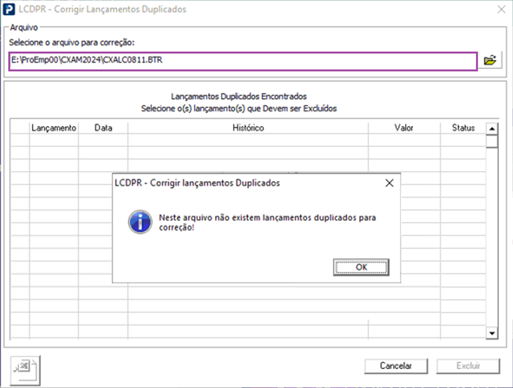Click the P application icon in title bar

9,9
